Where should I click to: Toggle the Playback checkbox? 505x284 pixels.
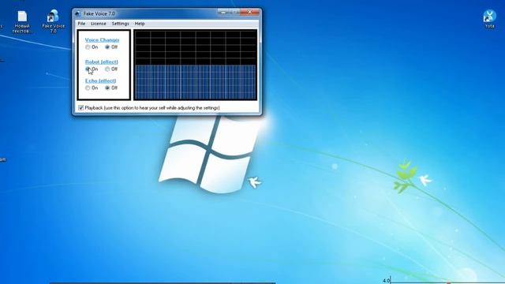tap(80, 108)
